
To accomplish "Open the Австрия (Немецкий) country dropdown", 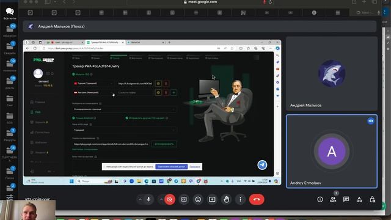I will (93, 92).
